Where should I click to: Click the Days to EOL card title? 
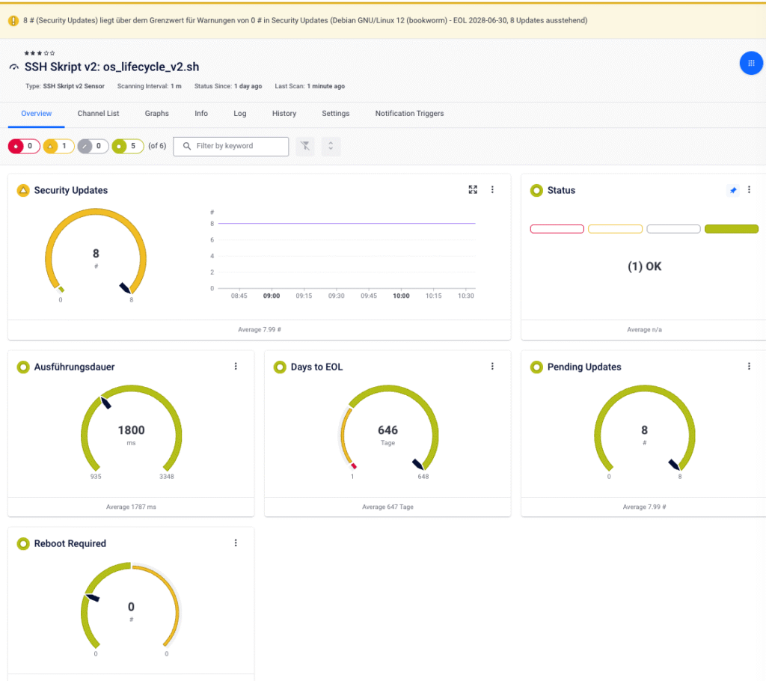pyautogui.click(x=316, y=367)
